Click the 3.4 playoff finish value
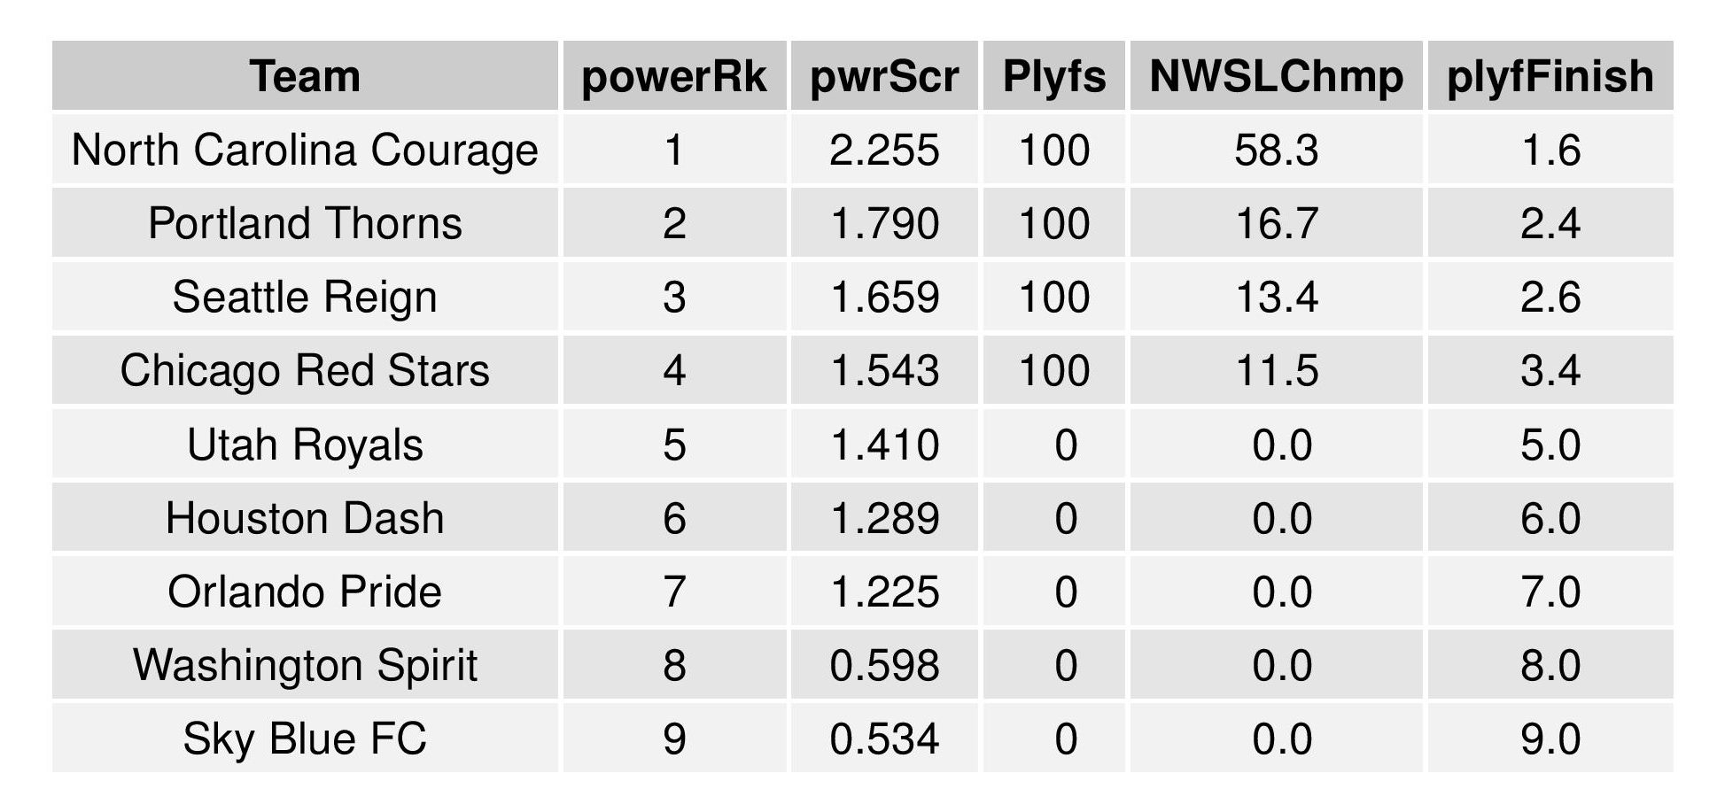This screenshot has width=1717, height=789. [1550, 370]
